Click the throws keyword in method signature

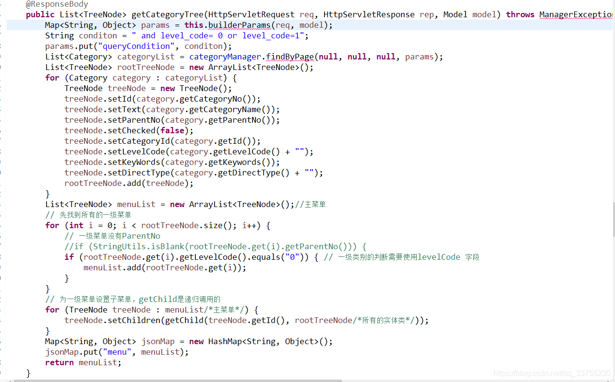[520, 14]
